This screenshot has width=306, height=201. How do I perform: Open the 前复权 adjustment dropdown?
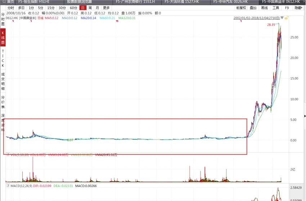[x=241, y=8]
